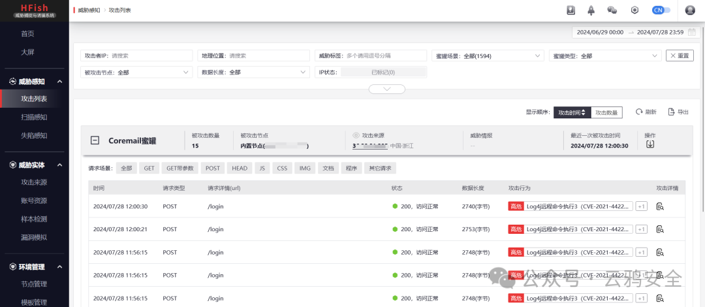Collapse the 威胁实体 sidebar section chevron
705x307 pixels.
tap(60, 165)
